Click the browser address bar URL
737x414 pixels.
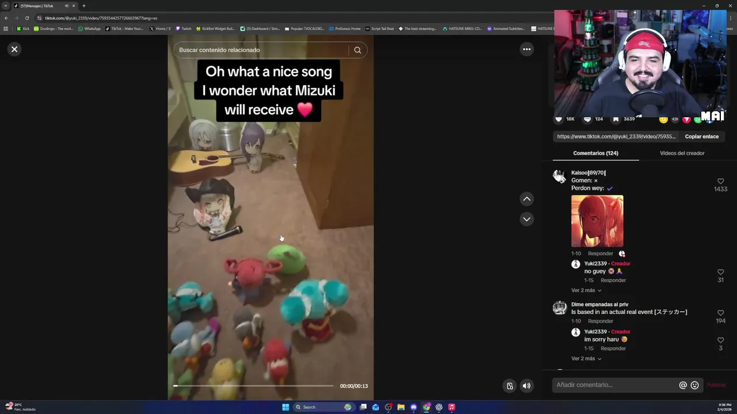[101, 18]
